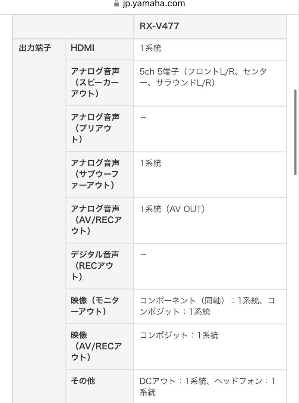Click the 出力端子 row group label
Viewport: 299px width, 403px height.
[35, 48]
